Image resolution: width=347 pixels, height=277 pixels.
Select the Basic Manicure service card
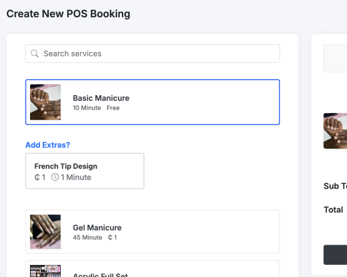[x=153, y=102]
